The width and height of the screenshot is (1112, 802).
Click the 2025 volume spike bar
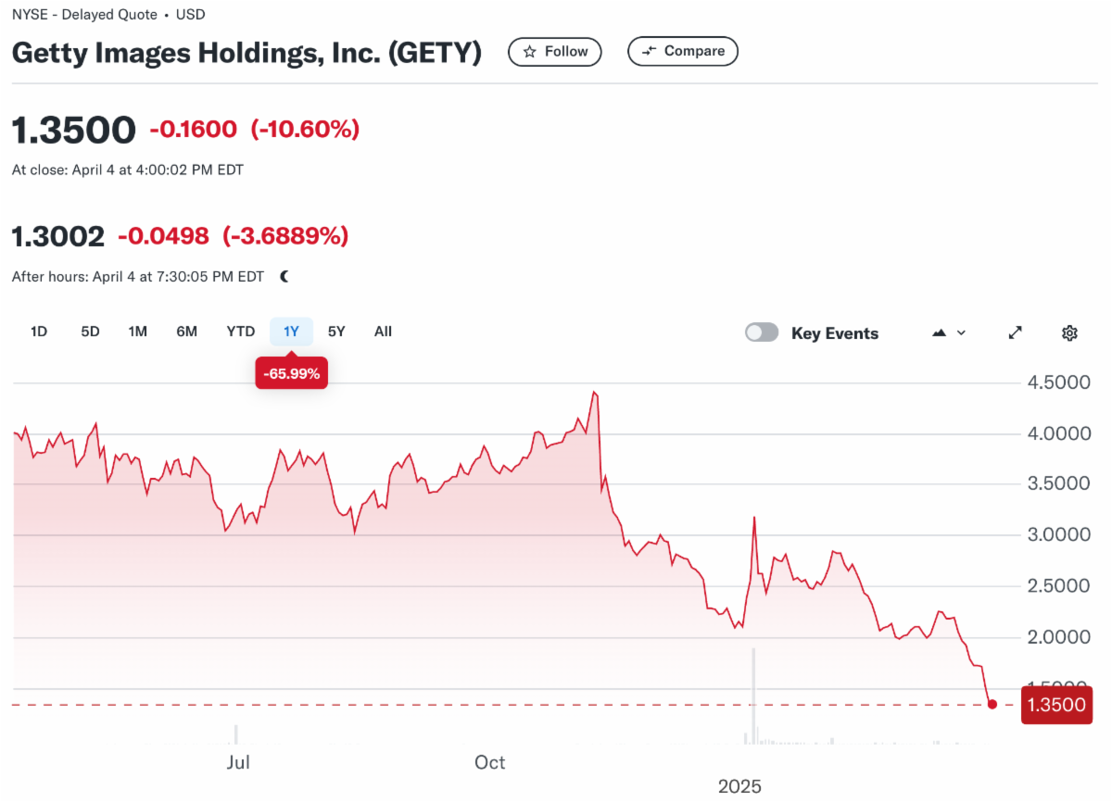[753, 695]
